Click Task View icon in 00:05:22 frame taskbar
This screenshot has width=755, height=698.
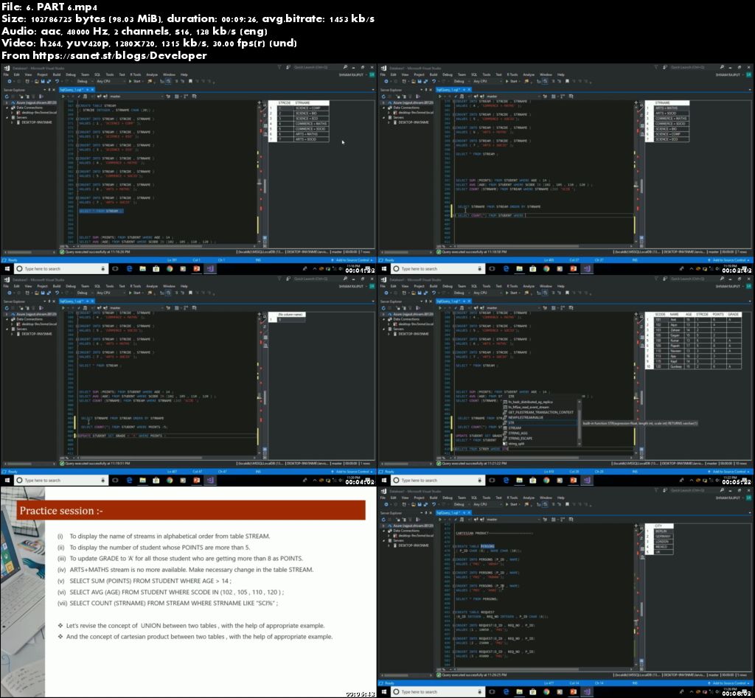point(492,481)
